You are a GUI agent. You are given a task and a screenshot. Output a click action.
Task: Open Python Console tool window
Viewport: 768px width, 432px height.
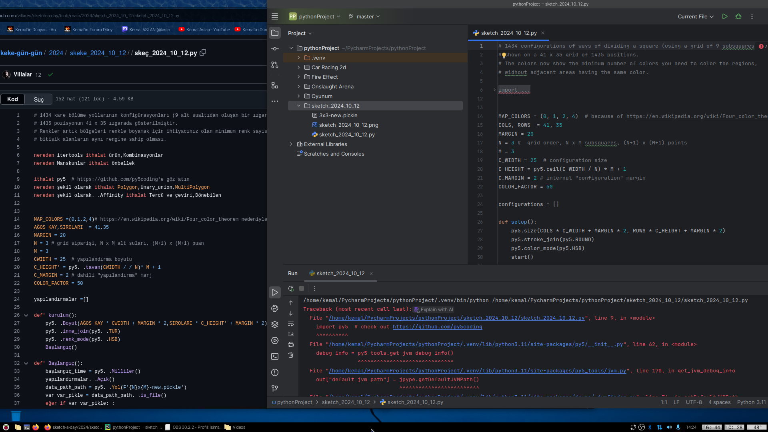(275, 308)
